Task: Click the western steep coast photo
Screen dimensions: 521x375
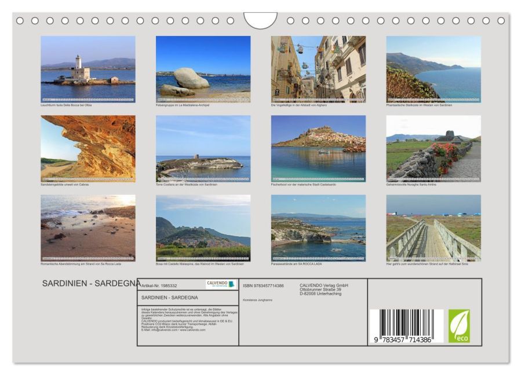Action: pos(433,69)
